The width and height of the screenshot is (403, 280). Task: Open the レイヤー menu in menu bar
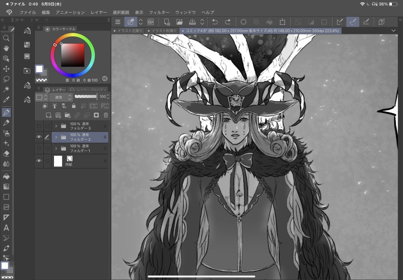pyautogui.click(x=99, y=12)
